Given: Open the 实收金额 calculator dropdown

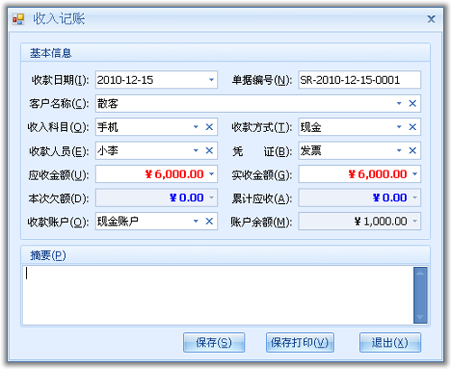Looking at the screenshot, I should (x=415, y=174).
